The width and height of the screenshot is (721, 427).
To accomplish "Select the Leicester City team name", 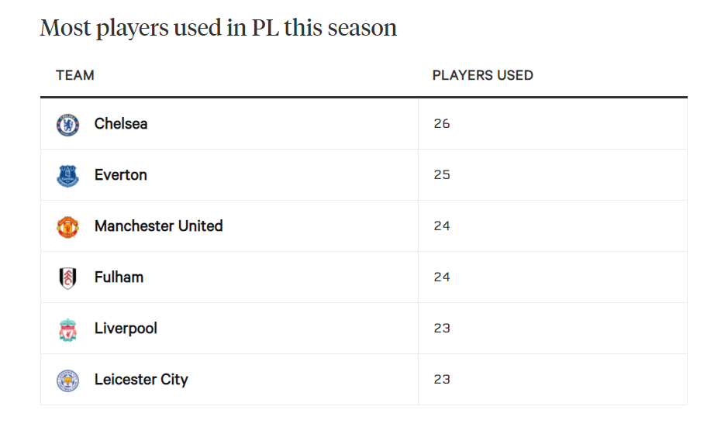I will [x=141, y=380].
